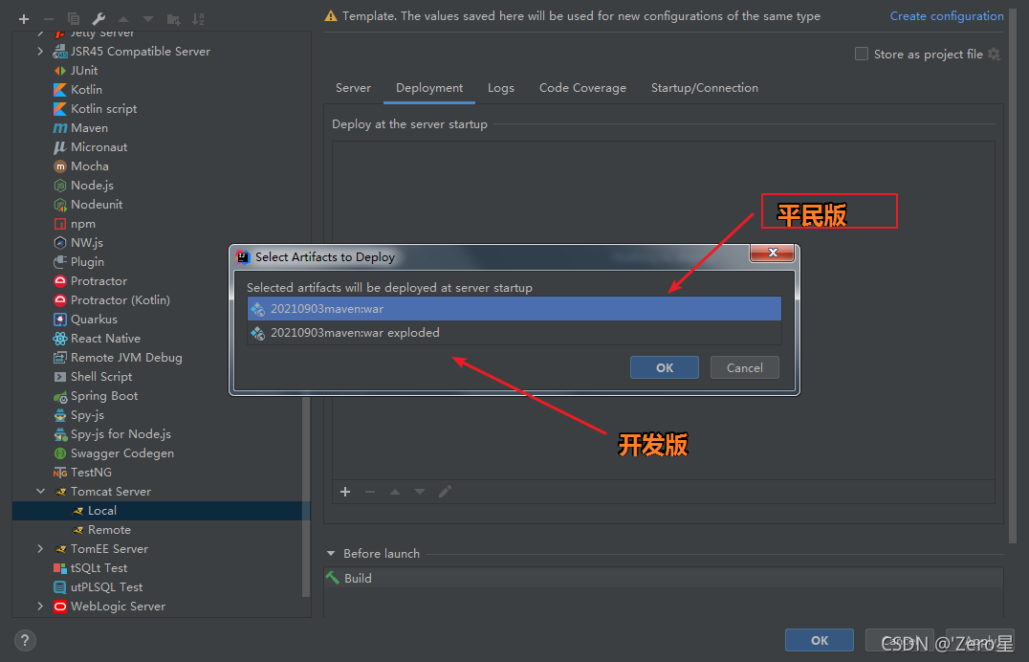Click the configuration tree vertical scrollbar
1029x662 pixels.
(305, 497)
